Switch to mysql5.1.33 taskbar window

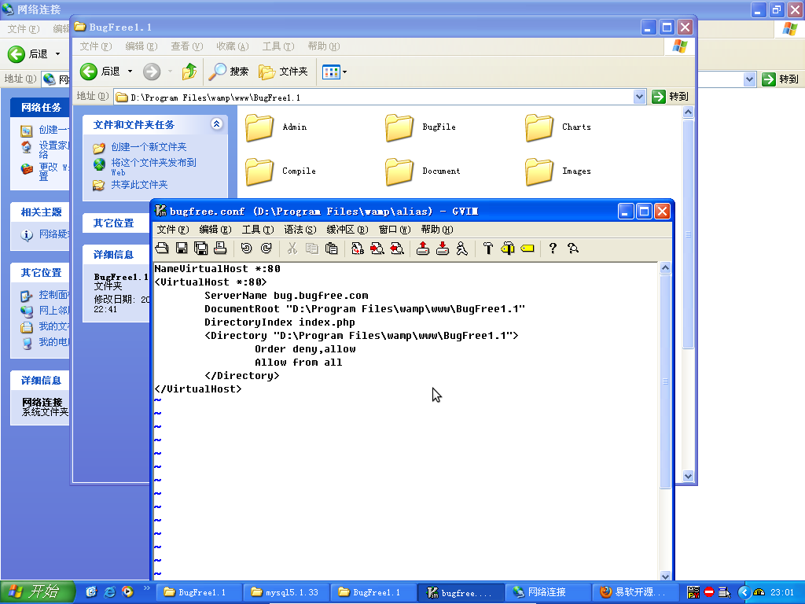[285, 593]
